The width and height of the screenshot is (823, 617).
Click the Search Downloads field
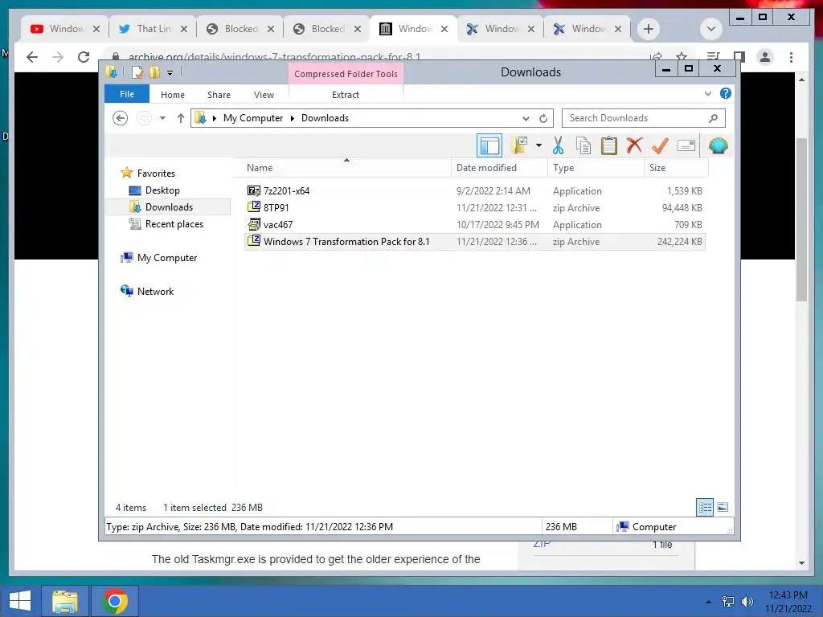pyautogui.click(x=644, y=118)
